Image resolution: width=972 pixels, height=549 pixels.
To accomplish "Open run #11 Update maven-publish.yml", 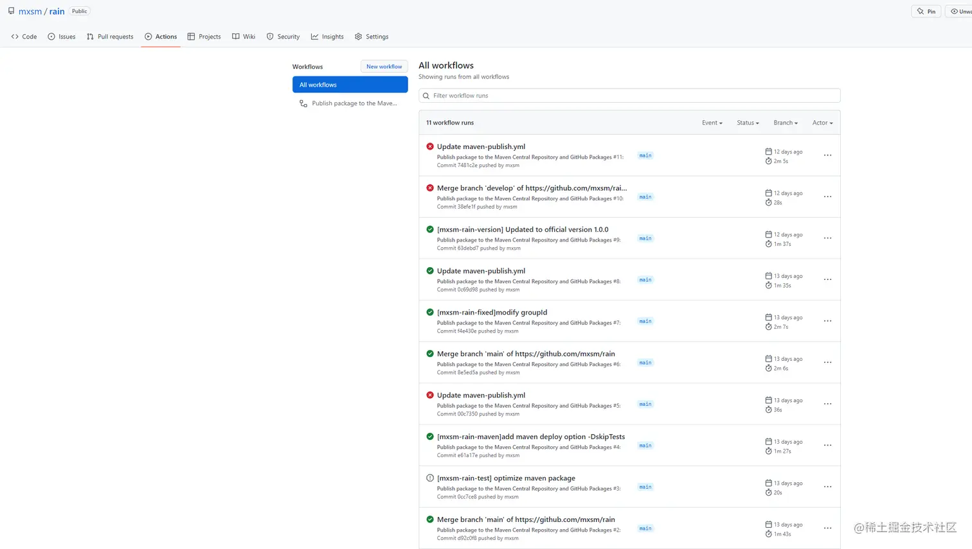I will [x=481, y=146].
